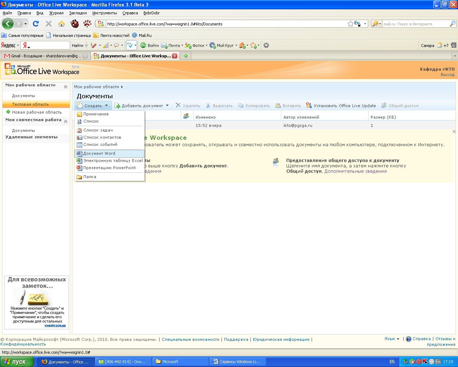Viewport: 458px width, 367px height.
Task: Open the Инструменты menu
Action: tap(104, 13)
